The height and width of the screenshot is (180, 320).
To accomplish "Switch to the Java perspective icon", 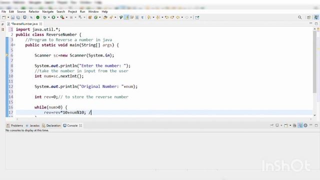I will tap(316, 17).
